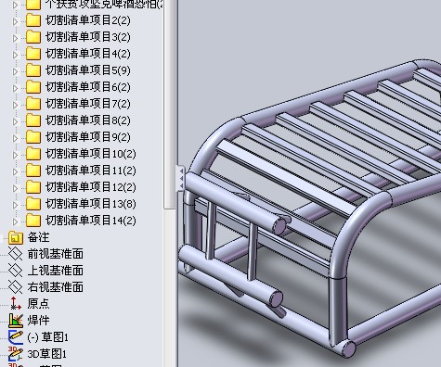
Task: Select 切割清单项目9(2) text label
Action: [88, 137]
